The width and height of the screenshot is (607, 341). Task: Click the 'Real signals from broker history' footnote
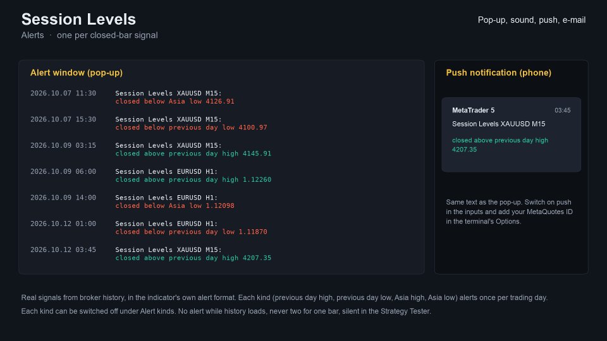tap(284, 297)
